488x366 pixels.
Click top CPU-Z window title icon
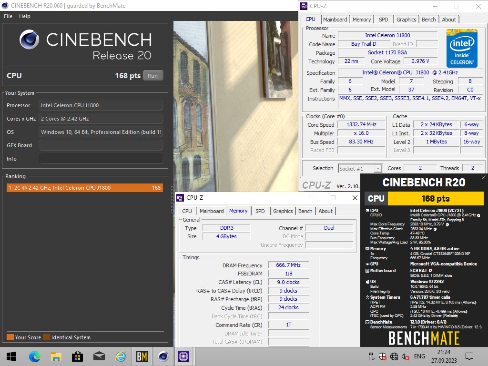tap(304, 6)
